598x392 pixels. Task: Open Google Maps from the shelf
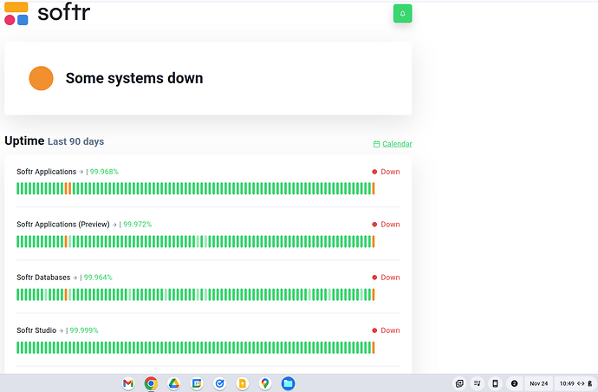265,383
